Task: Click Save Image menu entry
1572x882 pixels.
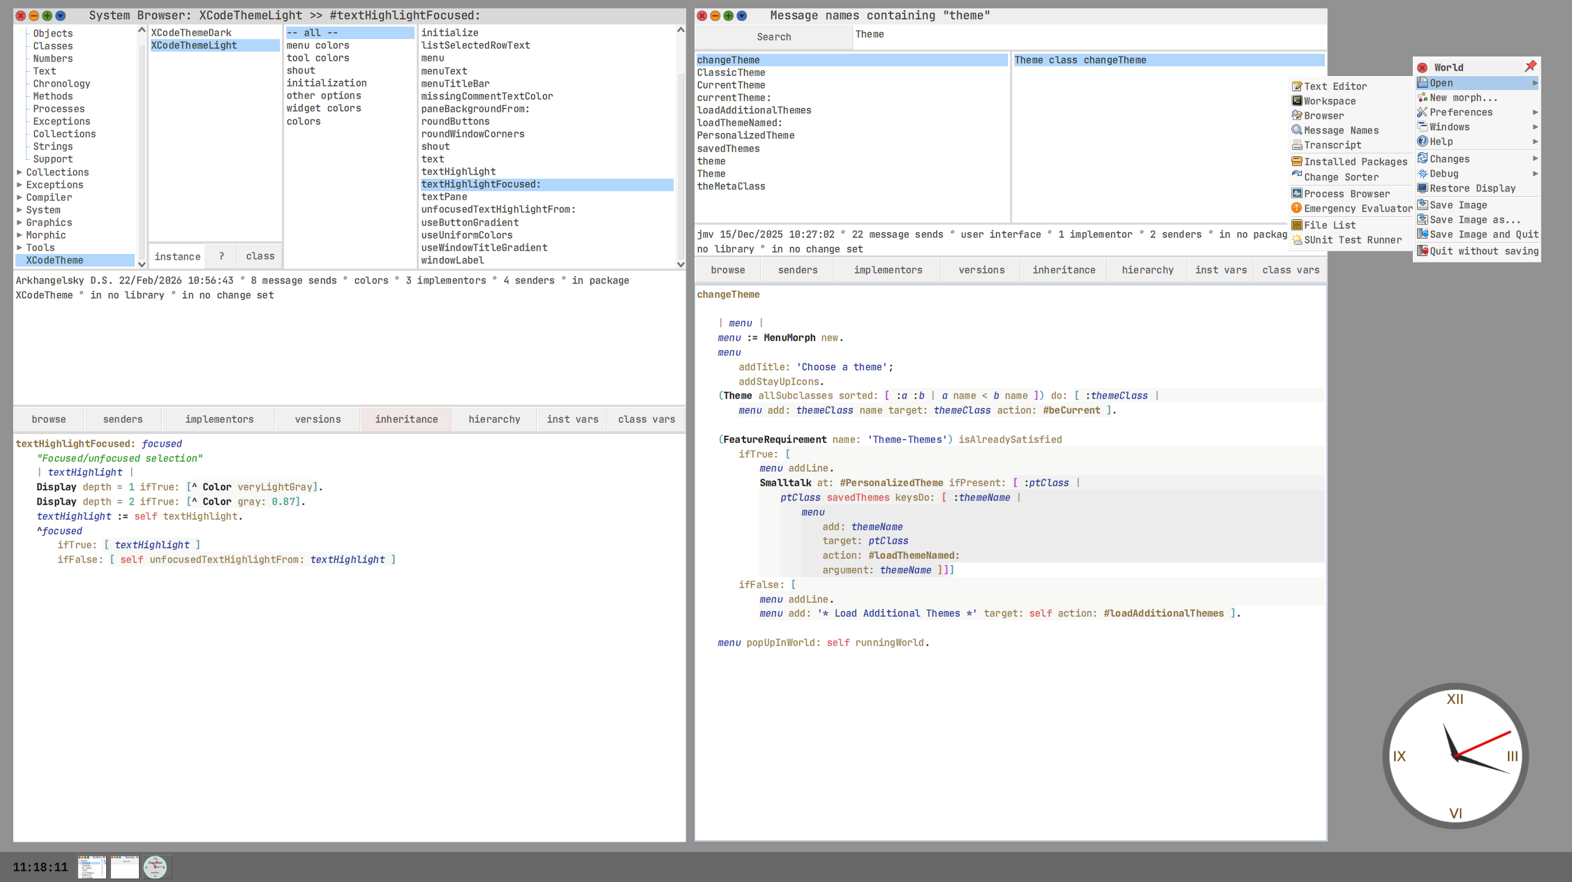Action: [x=1458, y=205]
